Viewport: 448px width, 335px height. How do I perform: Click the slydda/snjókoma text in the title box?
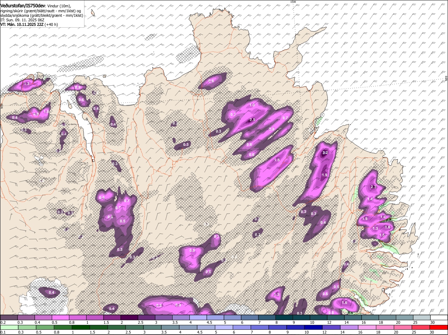tap(14, 15)
